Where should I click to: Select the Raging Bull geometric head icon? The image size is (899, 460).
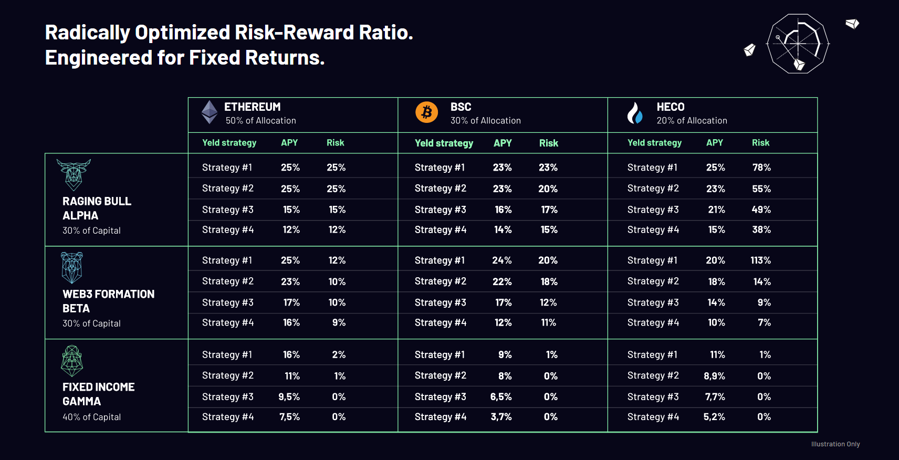pyautogui.click(x=74, y=175)
